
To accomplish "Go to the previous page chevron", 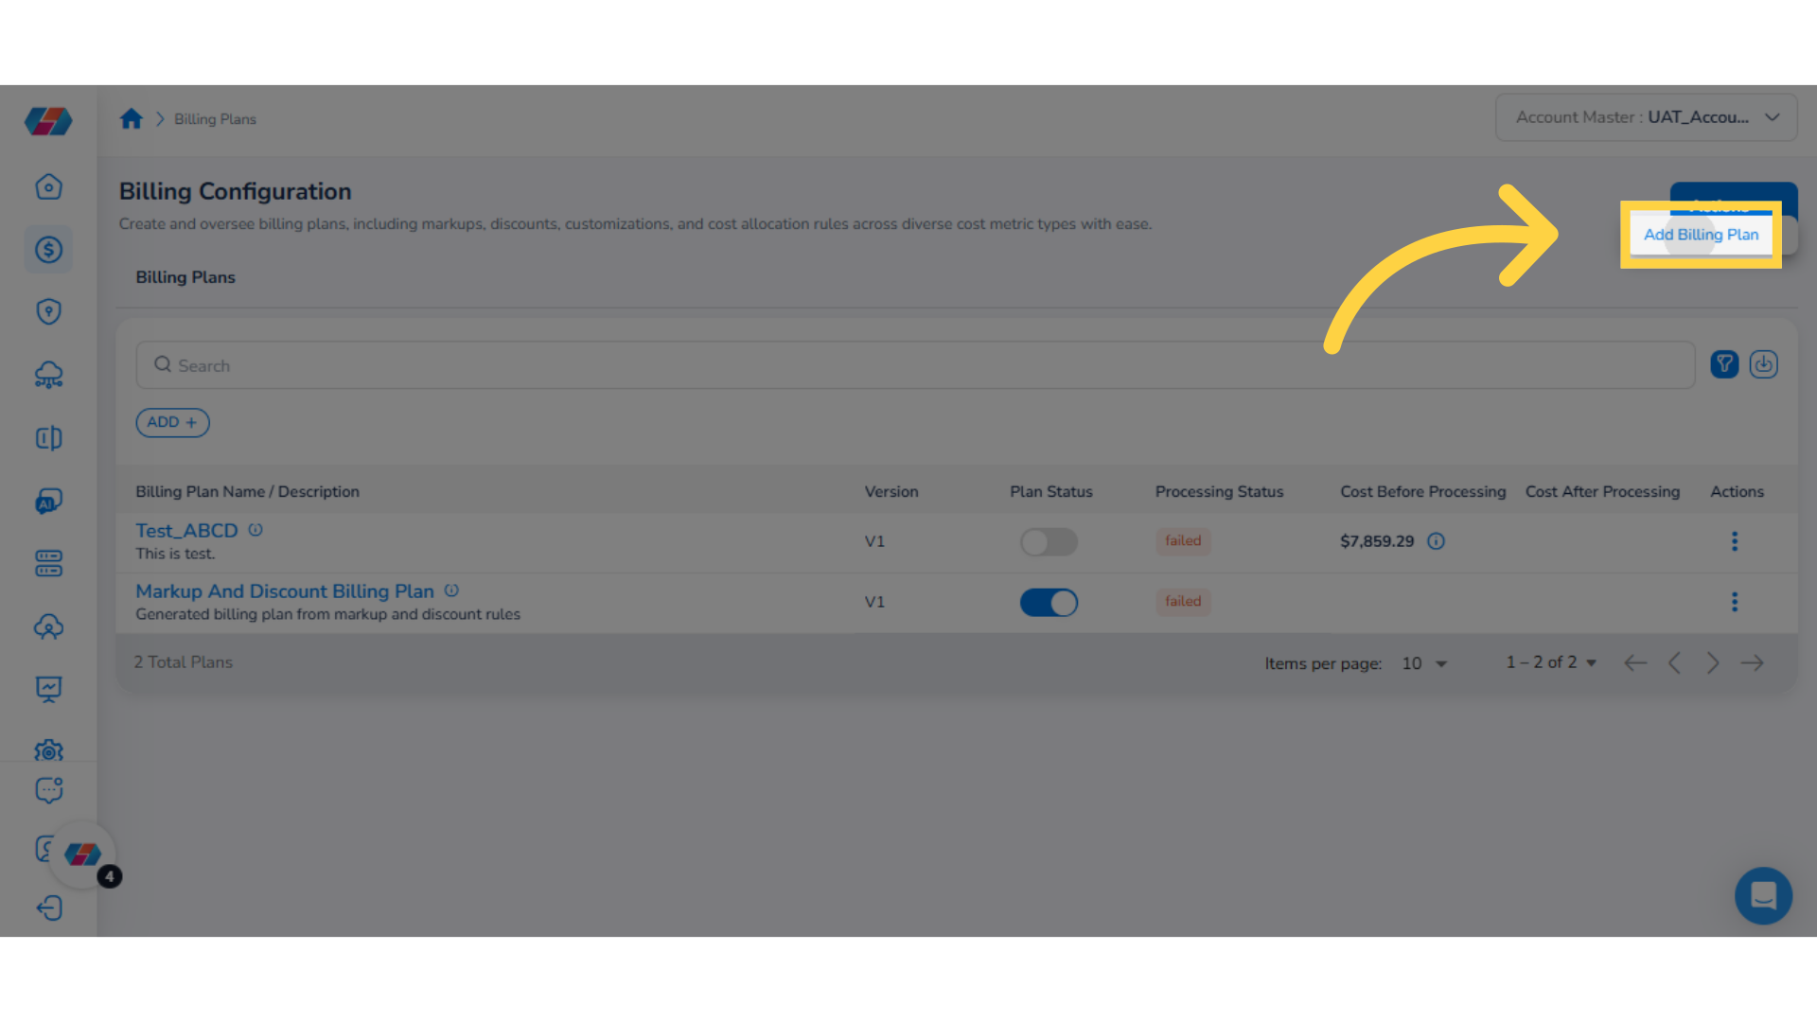I will pos(1674,662).
